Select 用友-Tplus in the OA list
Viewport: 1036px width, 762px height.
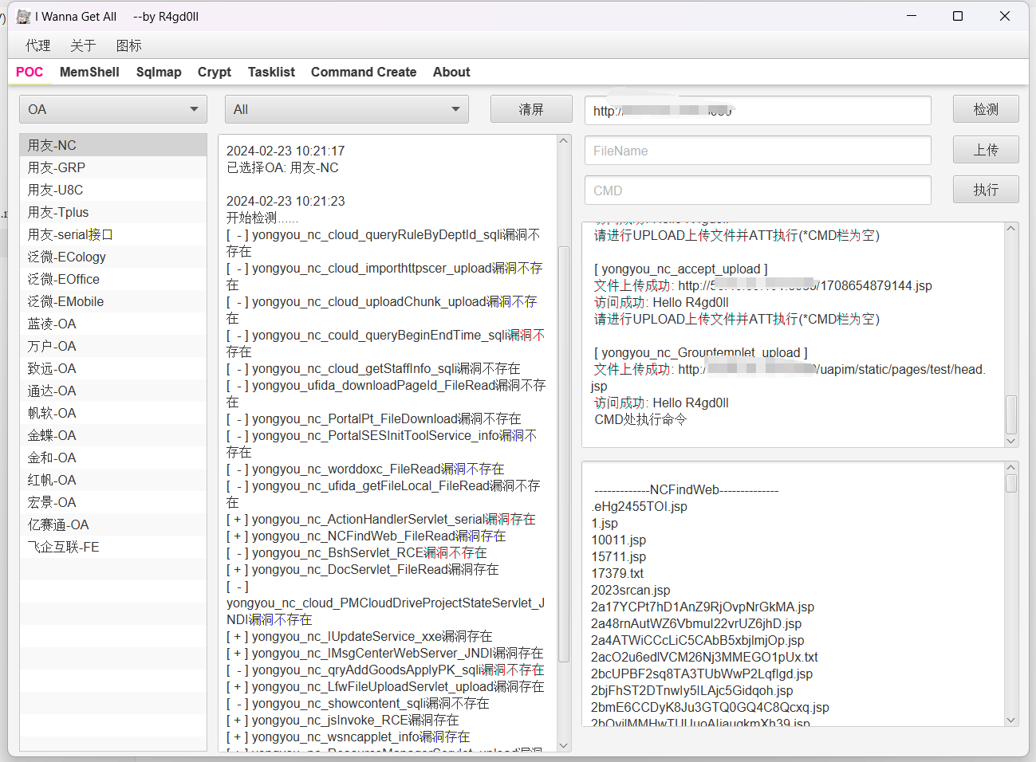pyautogui.click(x=112, y=212)
